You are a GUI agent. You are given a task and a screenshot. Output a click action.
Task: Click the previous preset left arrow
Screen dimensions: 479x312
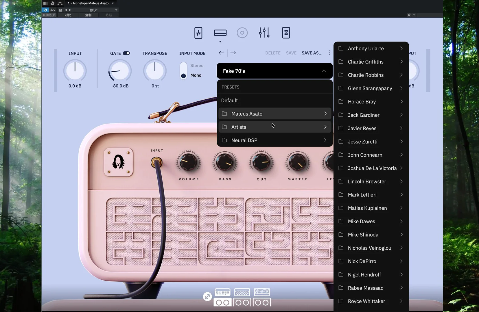(222, 53)
